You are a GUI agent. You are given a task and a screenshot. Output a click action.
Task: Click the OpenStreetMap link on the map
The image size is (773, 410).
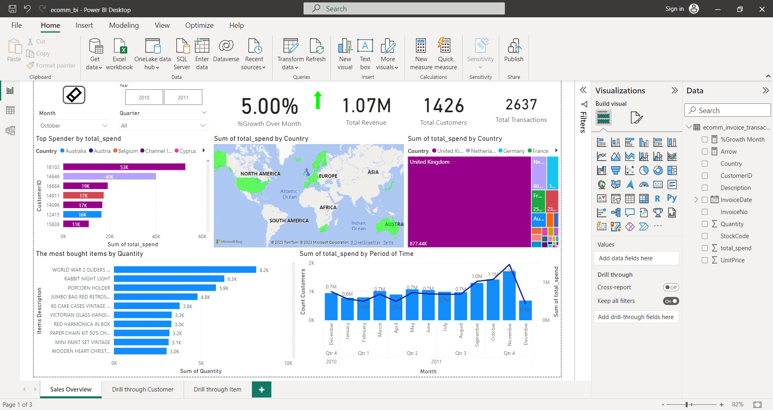click(x=366, y=243)
